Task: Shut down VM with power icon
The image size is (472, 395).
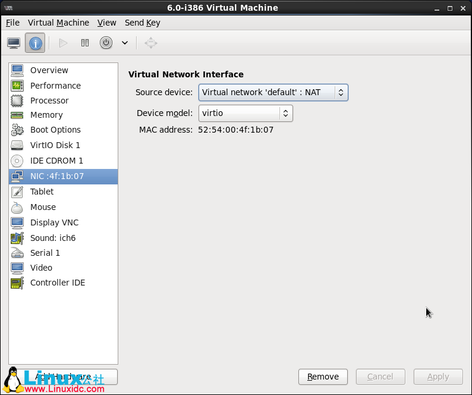Action: pyautogui.click(x=106, y=43)
